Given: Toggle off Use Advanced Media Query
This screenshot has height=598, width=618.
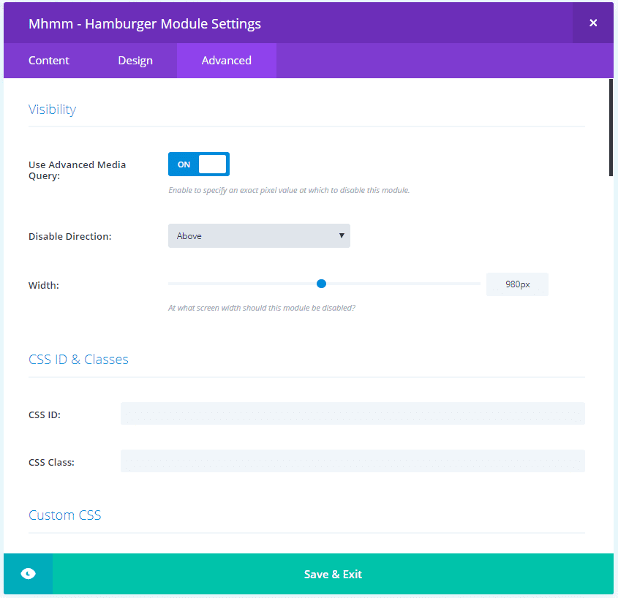Looking at the screenshot, I should tap(199, 164).
